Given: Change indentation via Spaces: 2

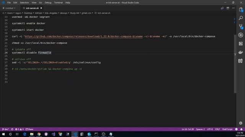Looking at the screenshot, I should (200, 129).
